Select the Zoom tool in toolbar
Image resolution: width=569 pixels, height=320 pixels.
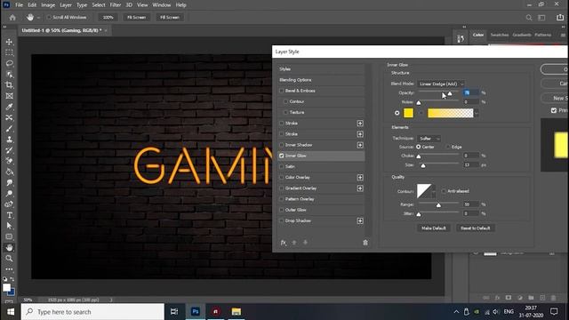tap(10, 259)
